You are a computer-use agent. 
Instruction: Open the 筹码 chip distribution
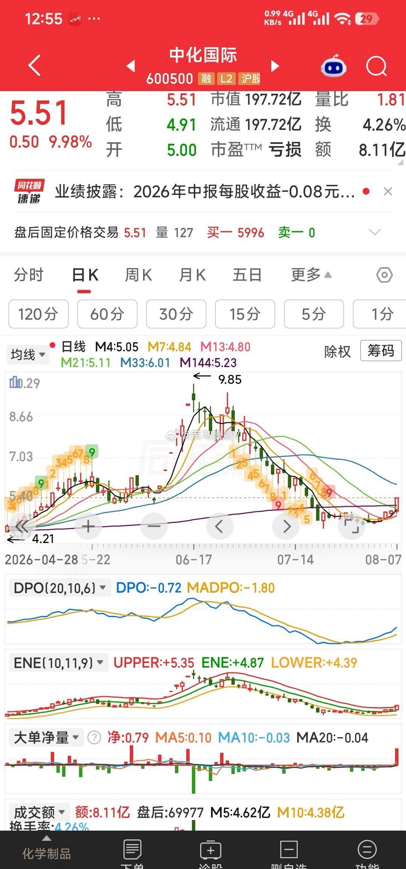click(x=381, y=351)
